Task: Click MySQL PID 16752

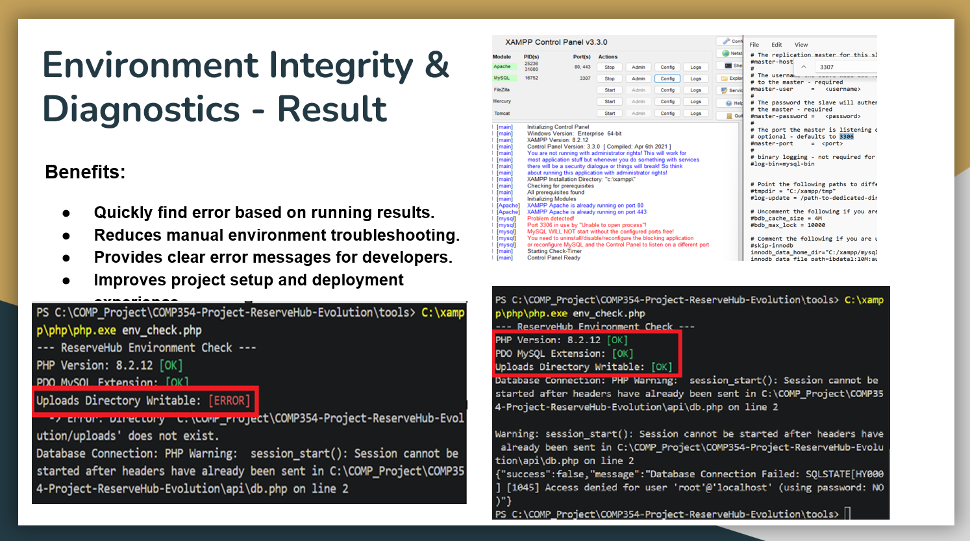Action: pyautogui.click(x=531, y=78)
